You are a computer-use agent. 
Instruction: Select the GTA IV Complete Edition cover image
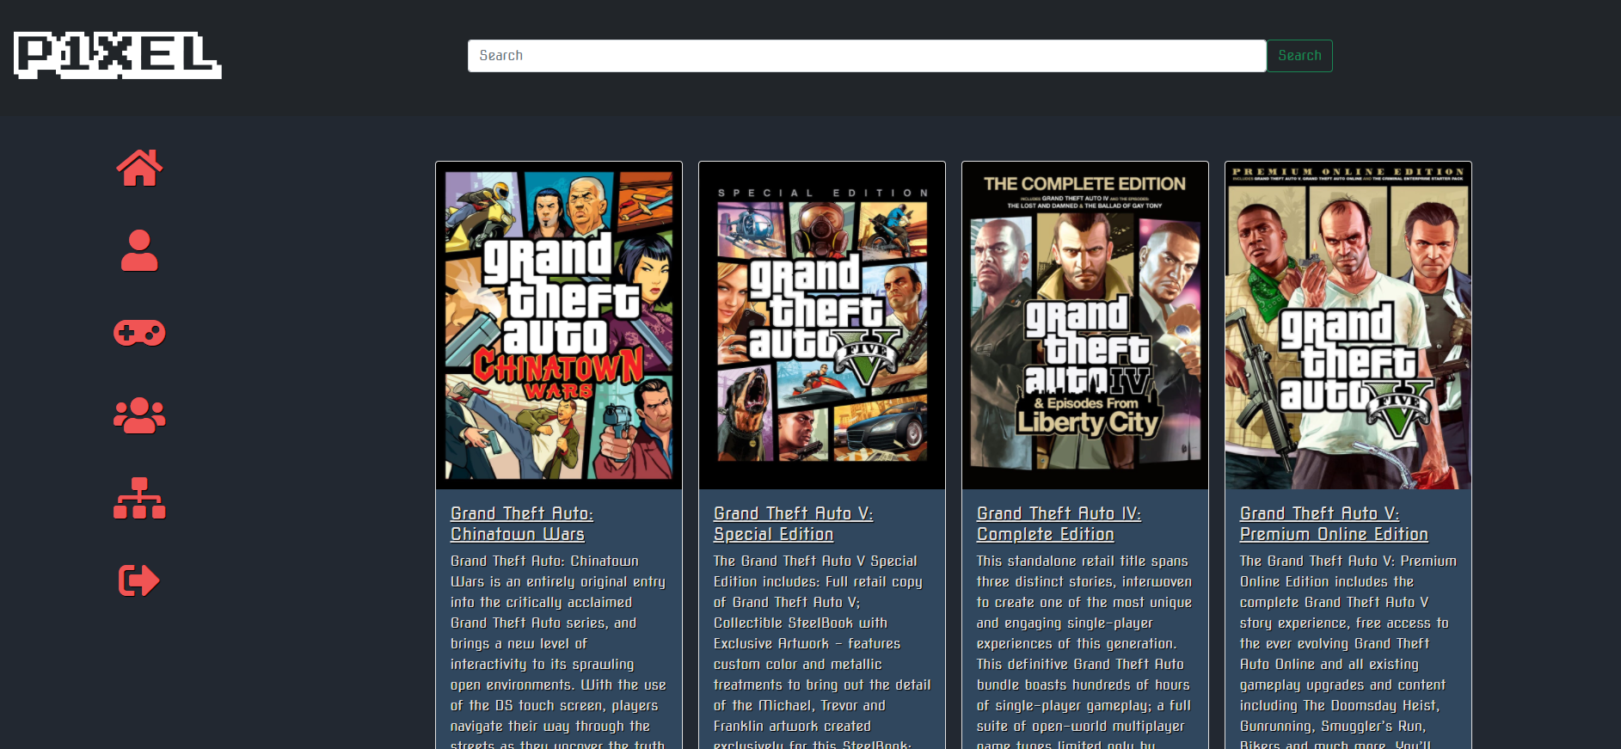[1085, 326]
